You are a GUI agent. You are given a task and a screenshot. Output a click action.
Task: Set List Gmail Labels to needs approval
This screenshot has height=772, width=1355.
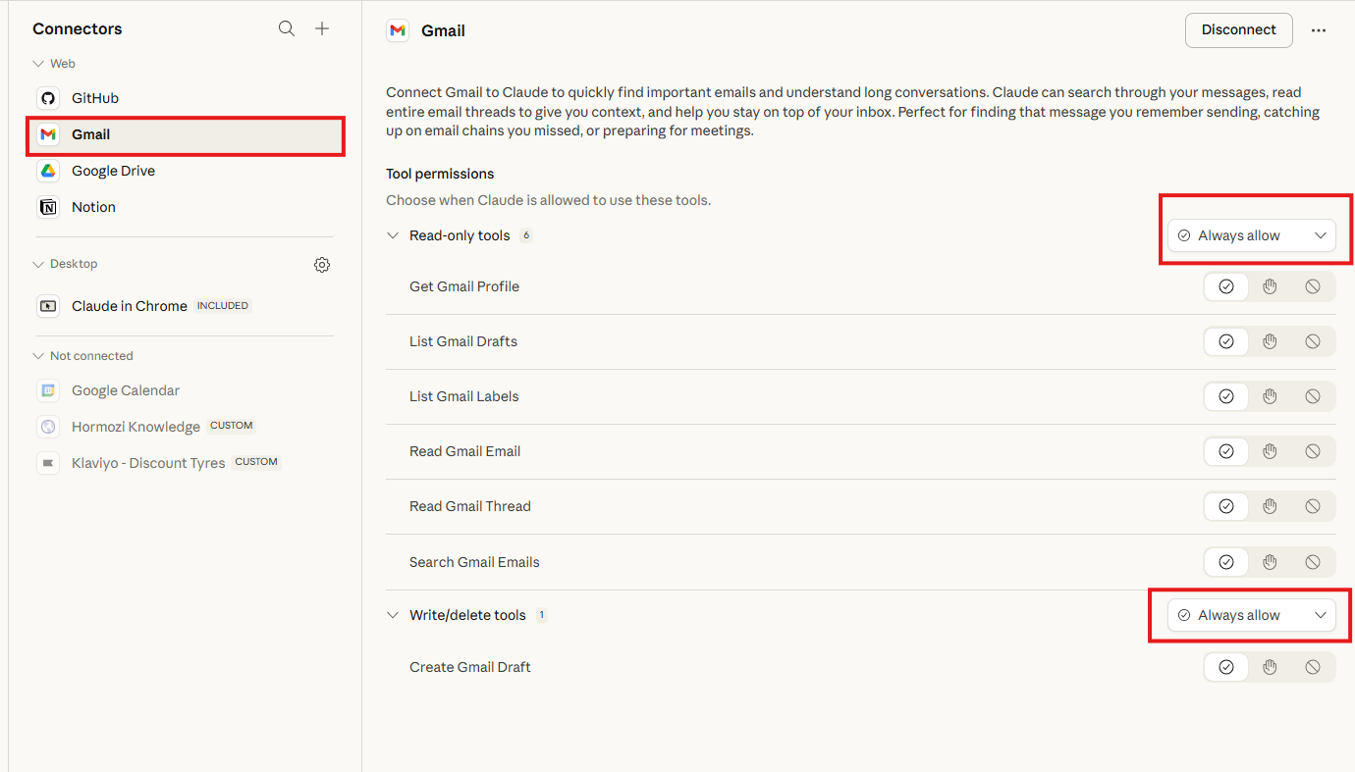coord(1270,396)
